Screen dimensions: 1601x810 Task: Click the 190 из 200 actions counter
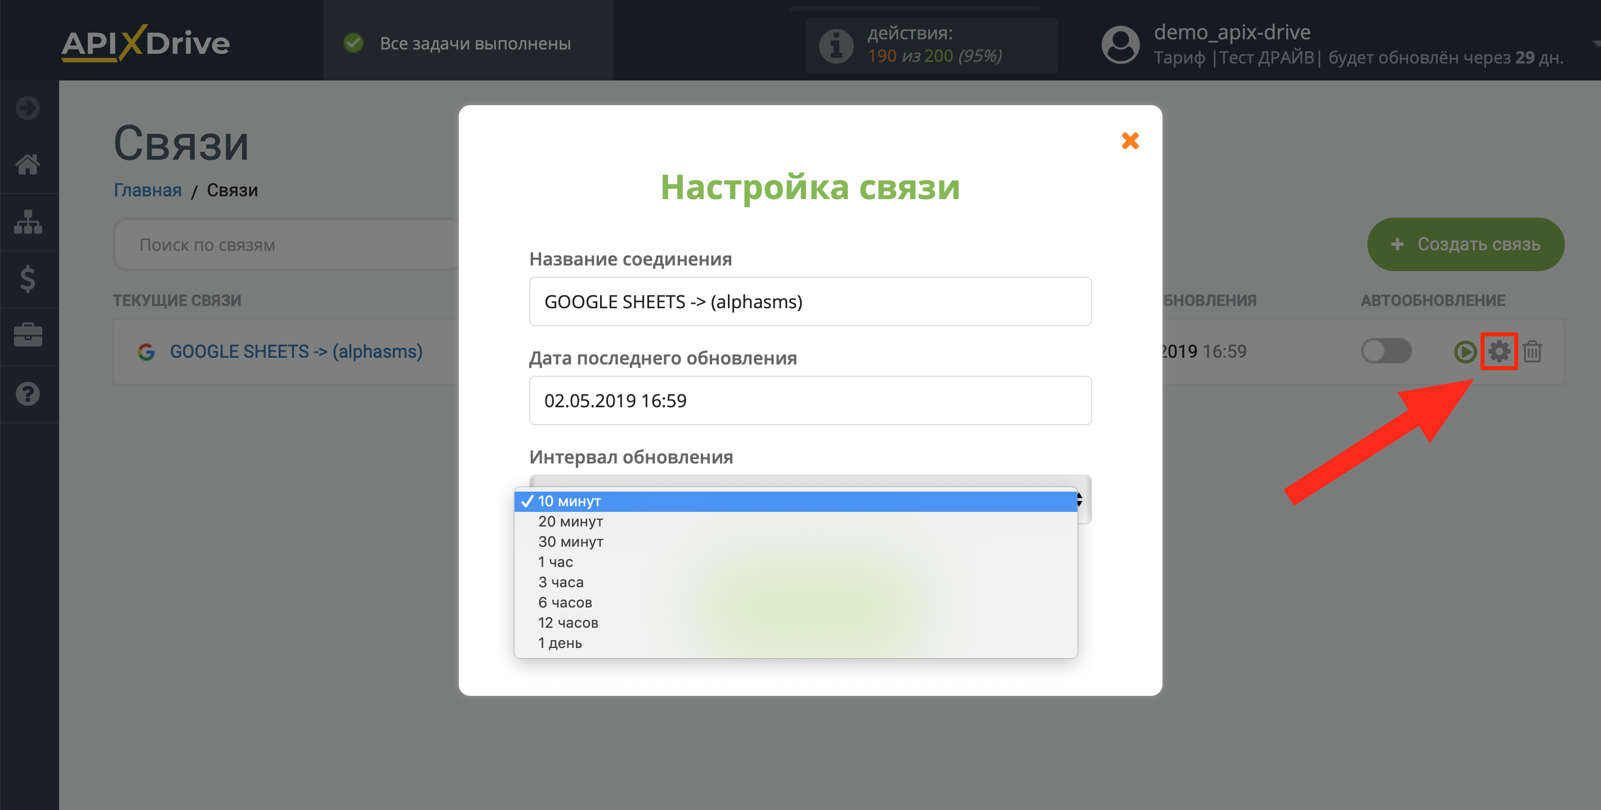(934, 56)
